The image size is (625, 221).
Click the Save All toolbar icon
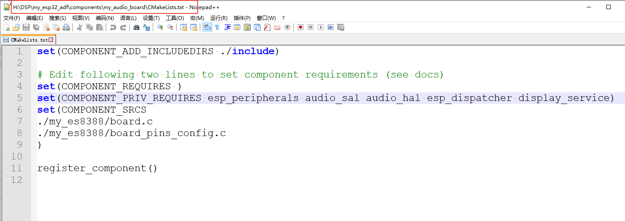[x=36, y=27]
